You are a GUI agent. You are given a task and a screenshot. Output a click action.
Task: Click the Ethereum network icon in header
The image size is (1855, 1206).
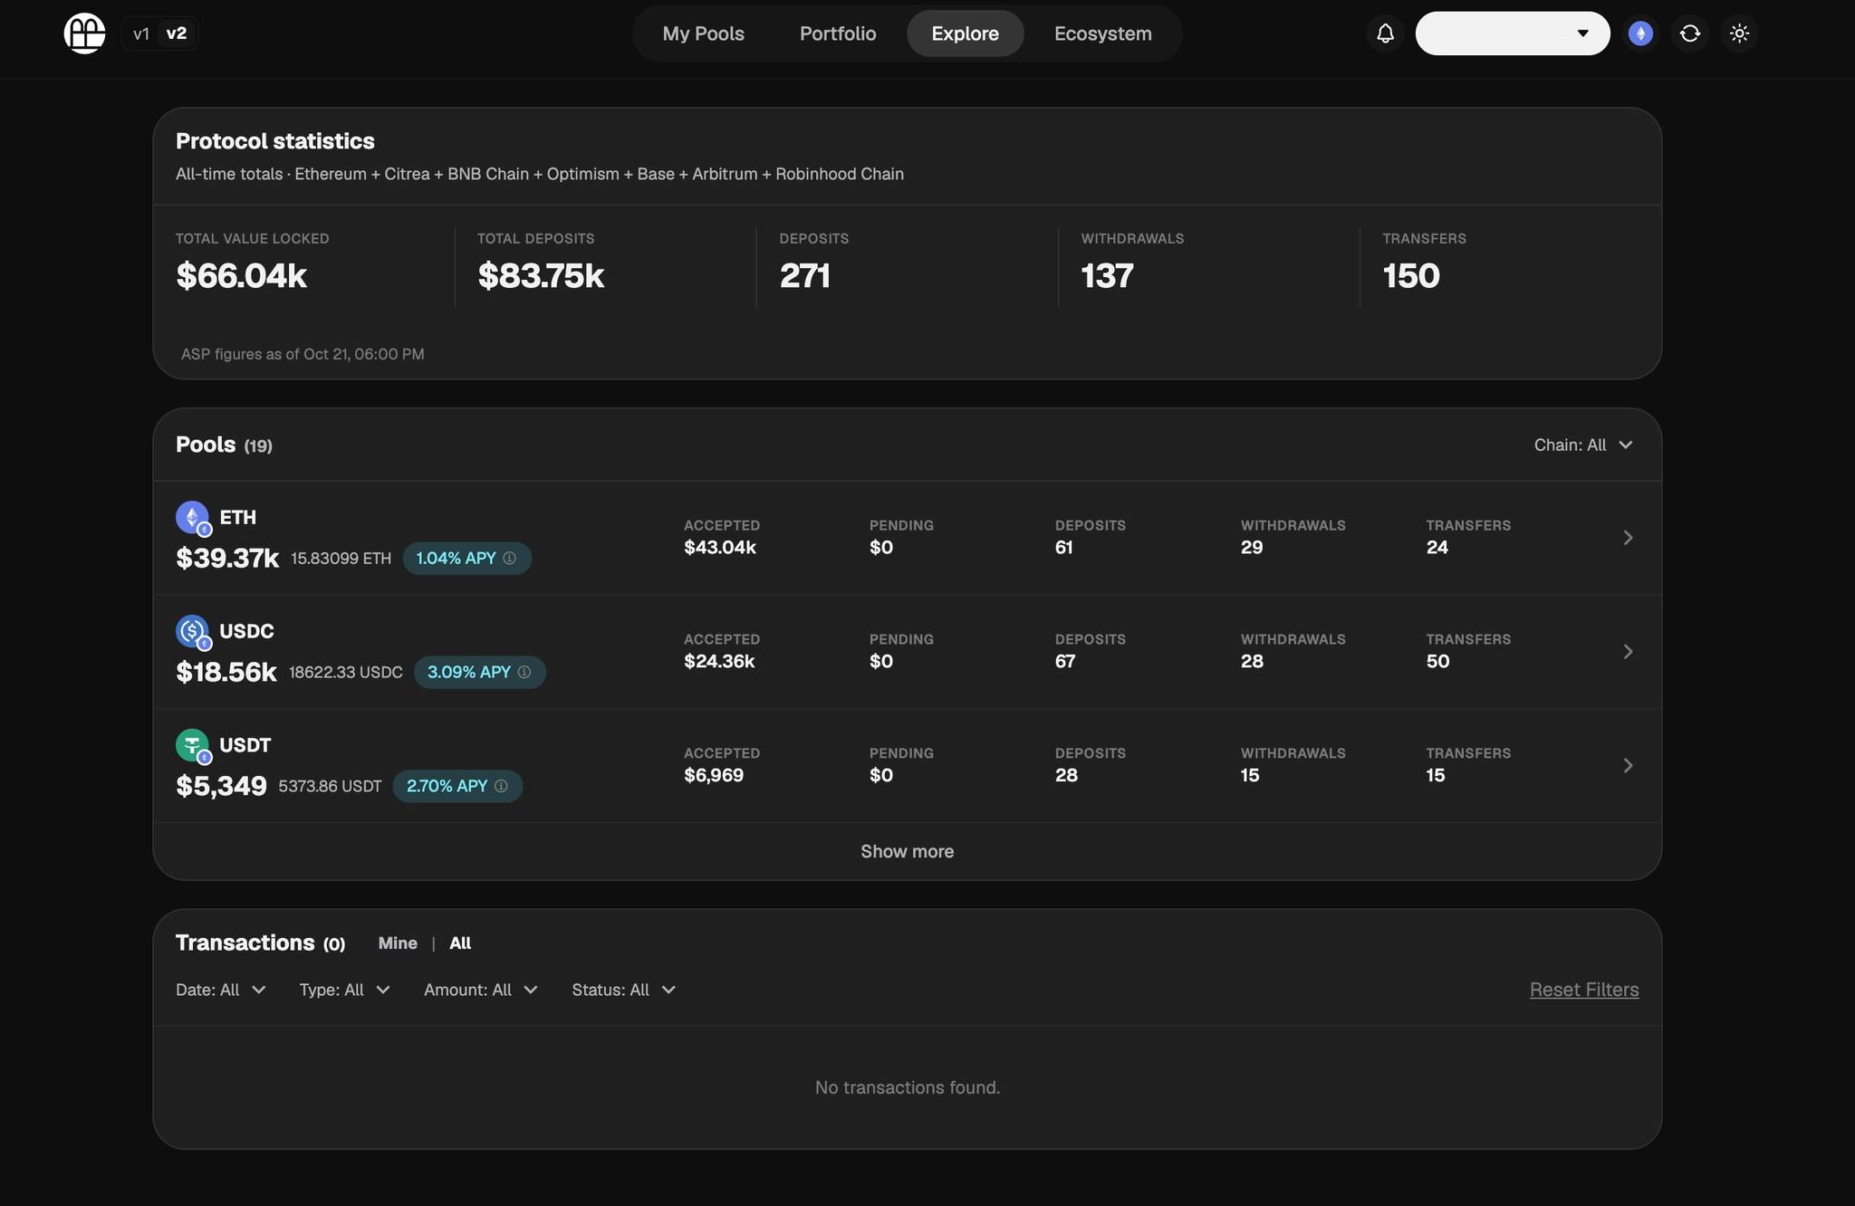point(1640,33)
